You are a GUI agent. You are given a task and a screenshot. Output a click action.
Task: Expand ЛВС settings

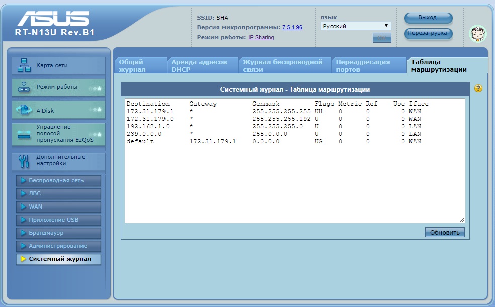(59, 194)
